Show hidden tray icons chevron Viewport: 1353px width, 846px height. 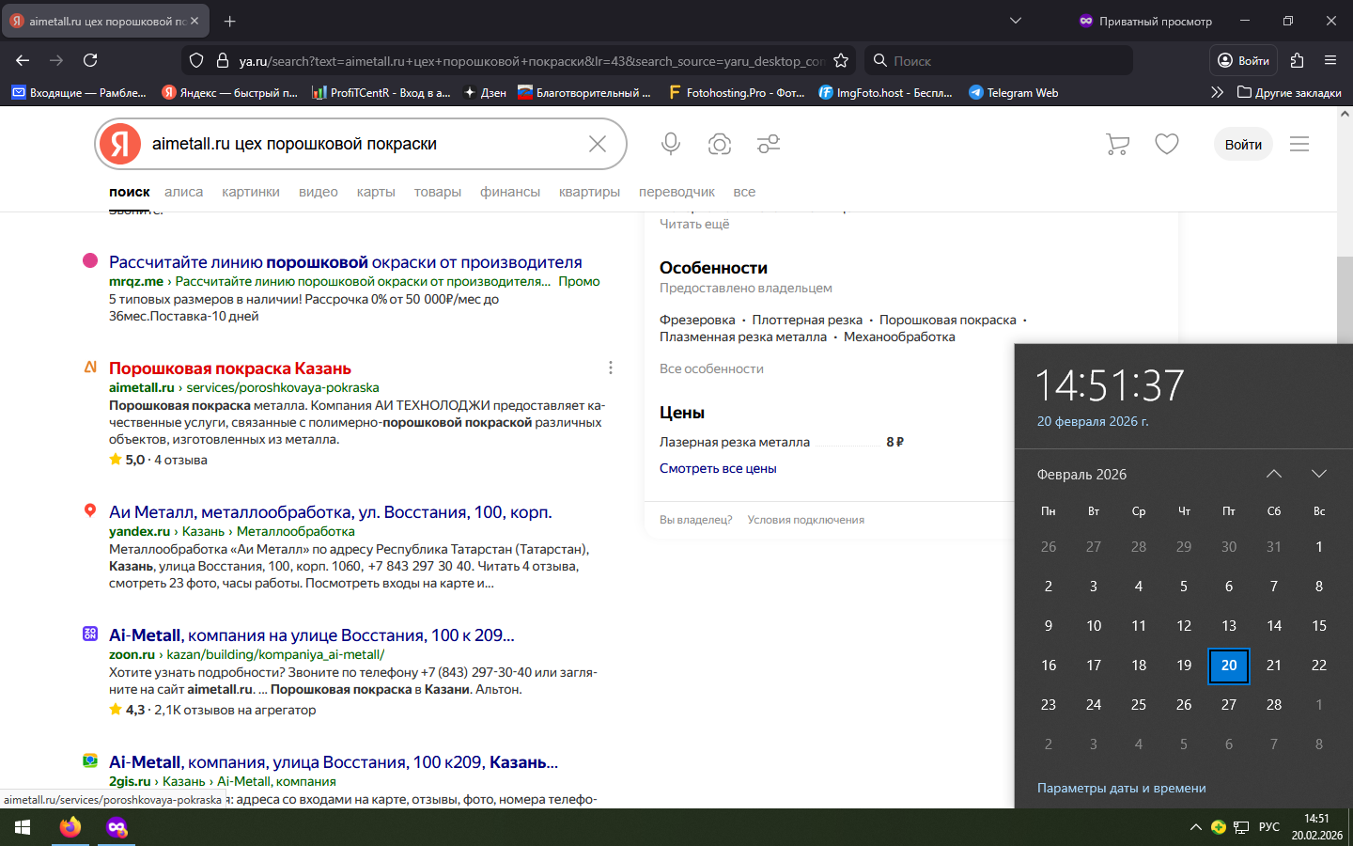coord(1195,827)
